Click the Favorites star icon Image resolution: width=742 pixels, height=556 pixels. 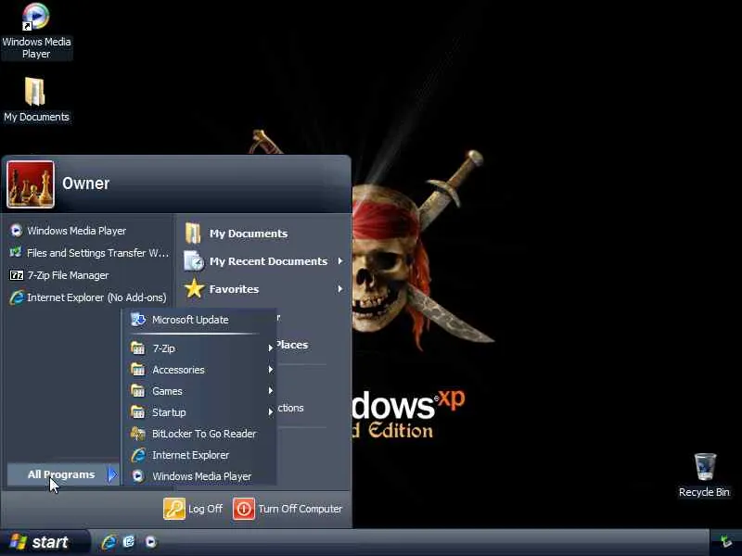point(194,288)
